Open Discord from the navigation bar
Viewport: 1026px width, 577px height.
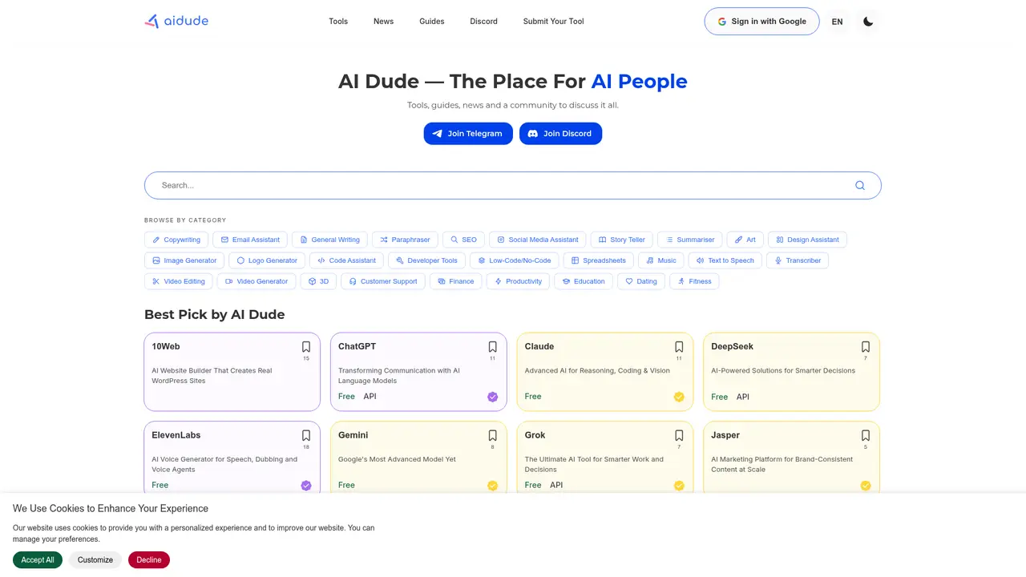483,22
